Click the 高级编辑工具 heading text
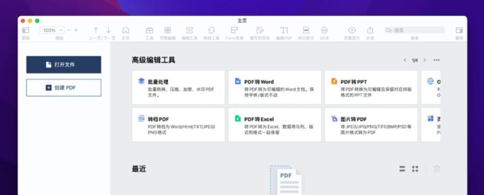Viewport: 484px width, 195px height. click(x=153, y=60)
